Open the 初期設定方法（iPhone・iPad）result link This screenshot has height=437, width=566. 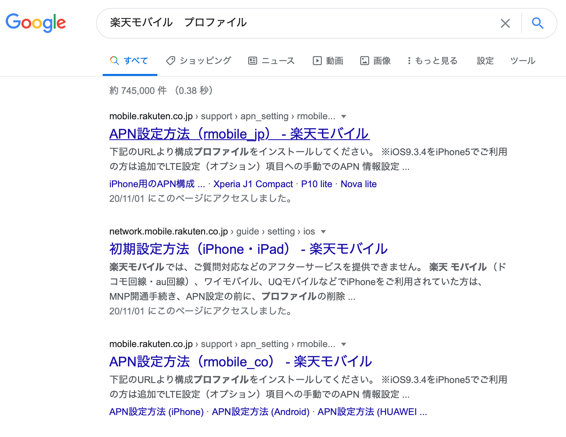pos(248,249)
